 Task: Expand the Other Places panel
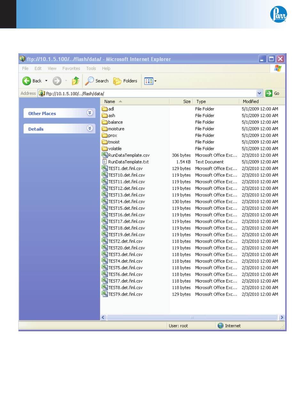[x=90, y=113]
